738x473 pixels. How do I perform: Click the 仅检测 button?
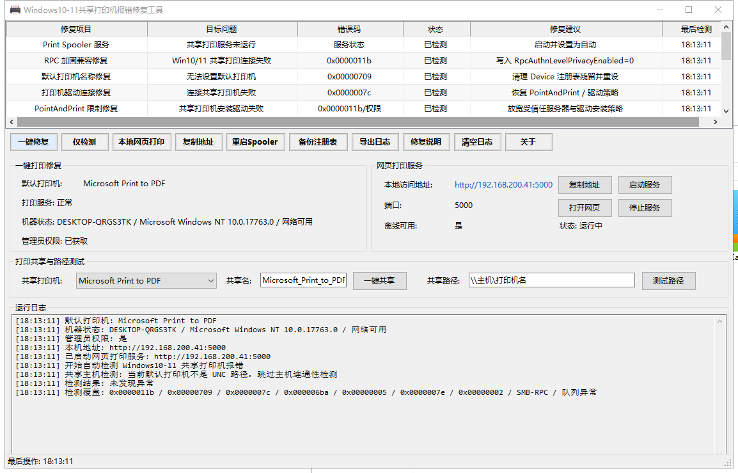tap(84, 142)
